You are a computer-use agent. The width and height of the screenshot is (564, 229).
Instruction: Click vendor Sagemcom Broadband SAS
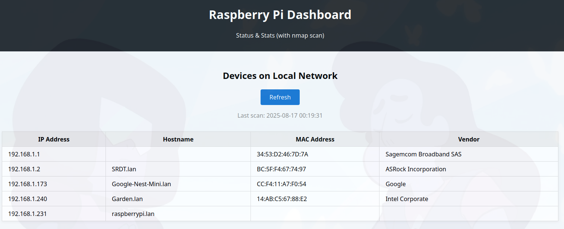pos(423,154)
